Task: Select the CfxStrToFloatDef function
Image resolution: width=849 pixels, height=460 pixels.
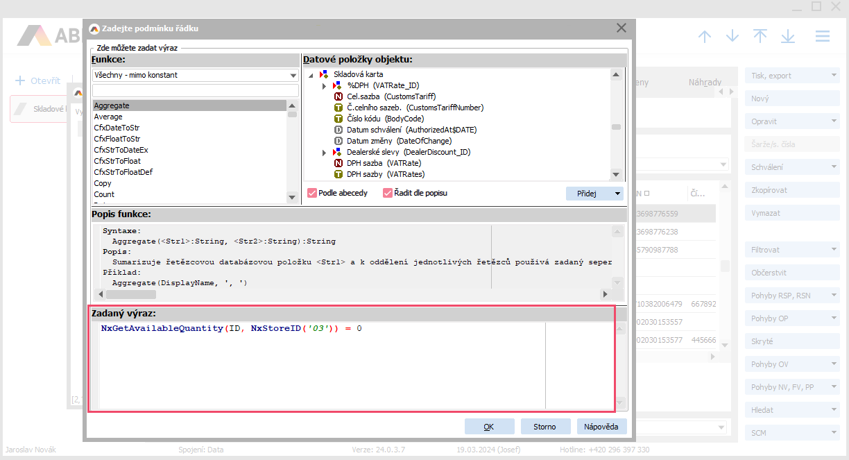Action: [189, 172]
